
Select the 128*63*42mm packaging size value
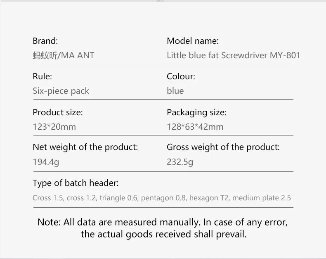tap(195, 127)
